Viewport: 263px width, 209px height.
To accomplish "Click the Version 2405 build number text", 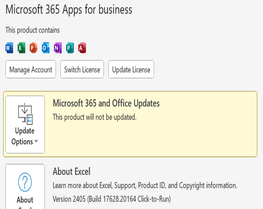I will click(112, 199).
